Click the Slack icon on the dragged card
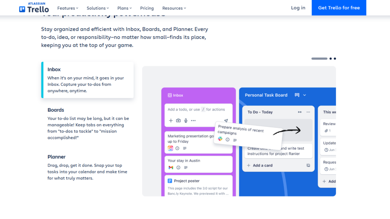The width and height of the screenshot is (390, 219). coord(220,139)
